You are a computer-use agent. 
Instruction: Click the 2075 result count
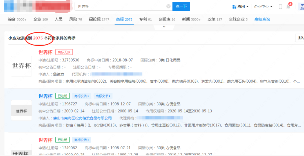click(x=38, y=38)
